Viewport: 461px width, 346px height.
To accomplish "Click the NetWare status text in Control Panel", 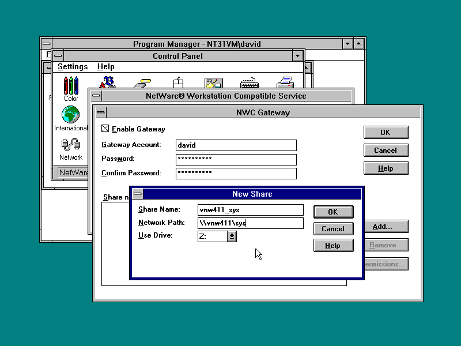I will (74, 172).
